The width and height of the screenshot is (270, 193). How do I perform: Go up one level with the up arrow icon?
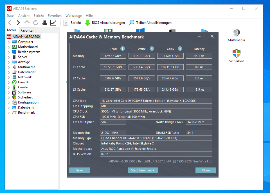pos(27,22)
